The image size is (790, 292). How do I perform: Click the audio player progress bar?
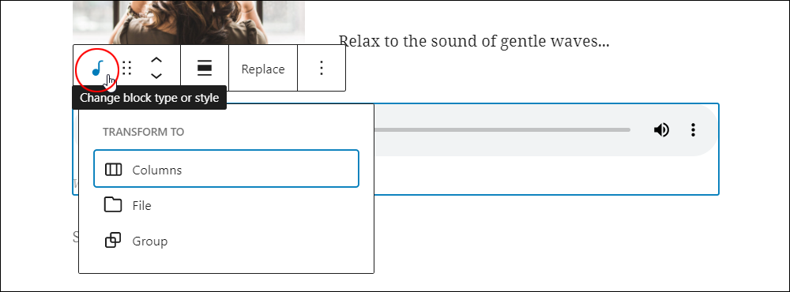[x=502, y=130]
